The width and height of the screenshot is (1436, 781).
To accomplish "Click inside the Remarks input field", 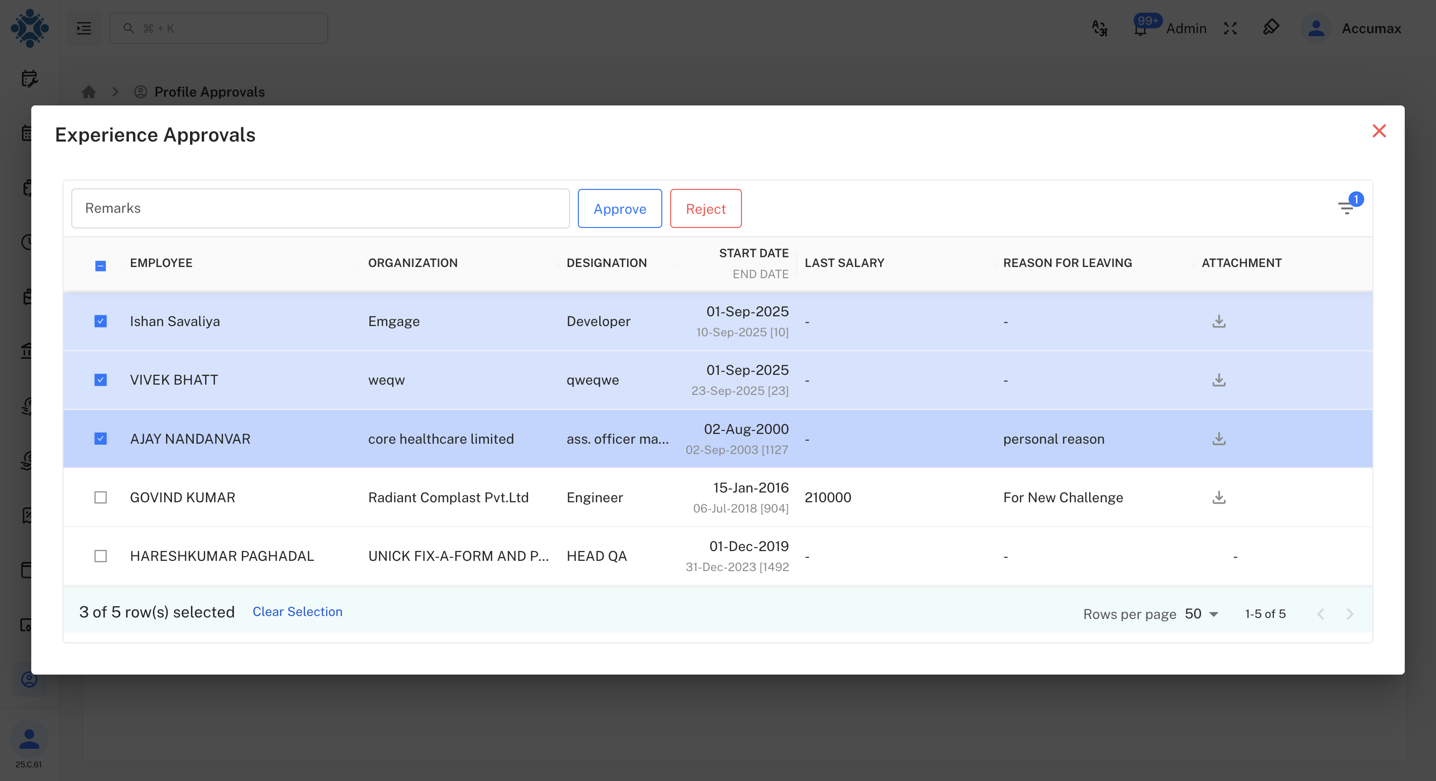I will (x=320, y=208).
